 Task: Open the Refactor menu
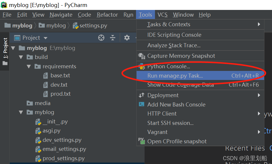tap(107, 15)
